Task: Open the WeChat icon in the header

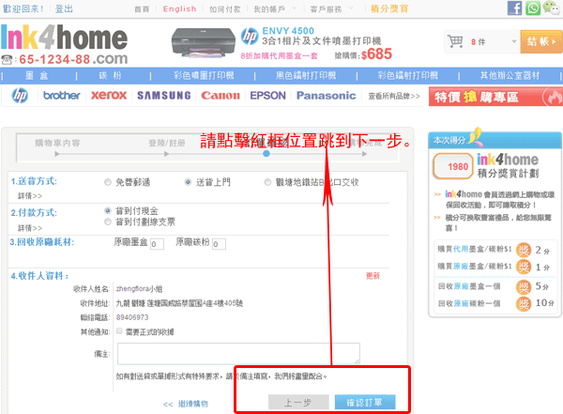Action: point(552,8)
